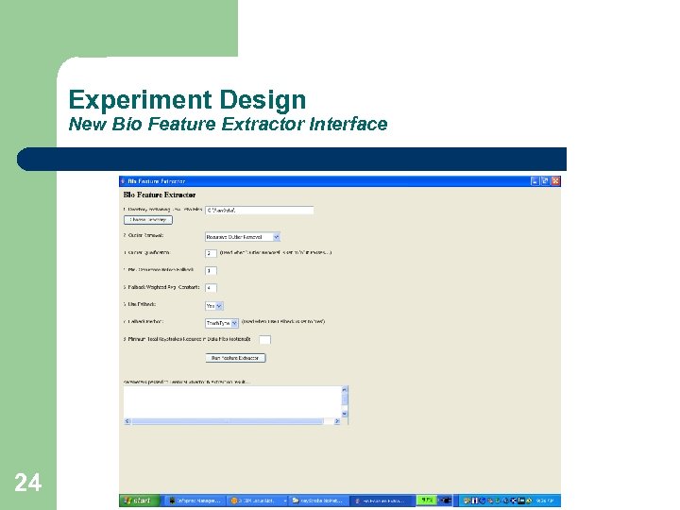
Task: Click the Outlier Removal label
Action: coord(144,235)
